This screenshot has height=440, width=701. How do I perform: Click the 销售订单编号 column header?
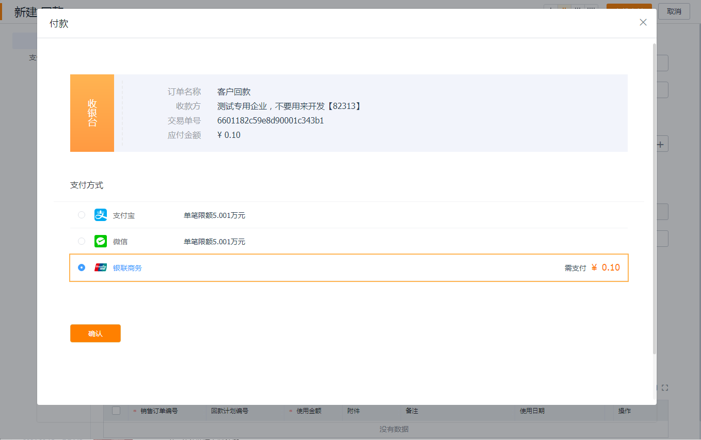[159, 411]
